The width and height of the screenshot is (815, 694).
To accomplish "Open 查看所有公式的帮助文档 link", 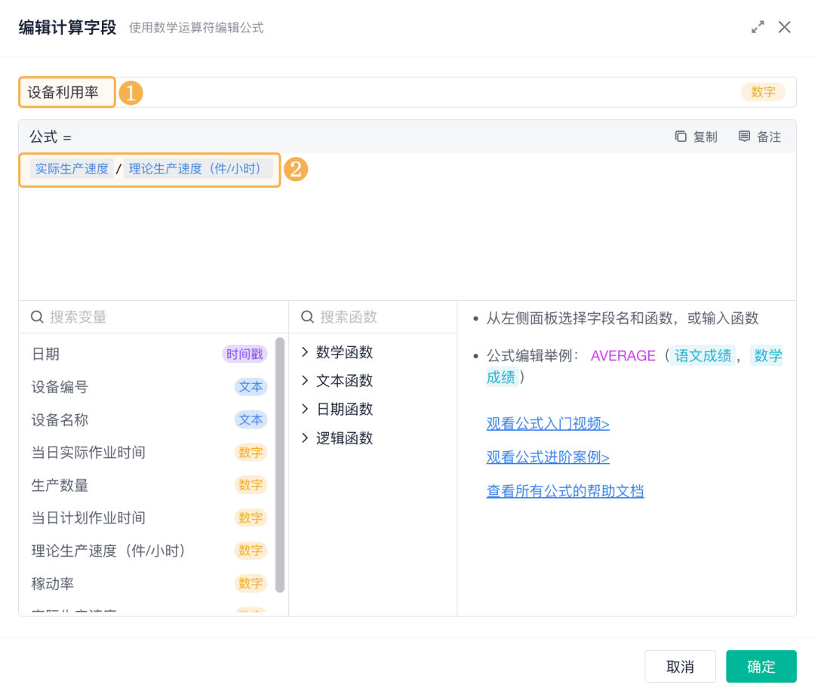I will click(x=565, y=491).
